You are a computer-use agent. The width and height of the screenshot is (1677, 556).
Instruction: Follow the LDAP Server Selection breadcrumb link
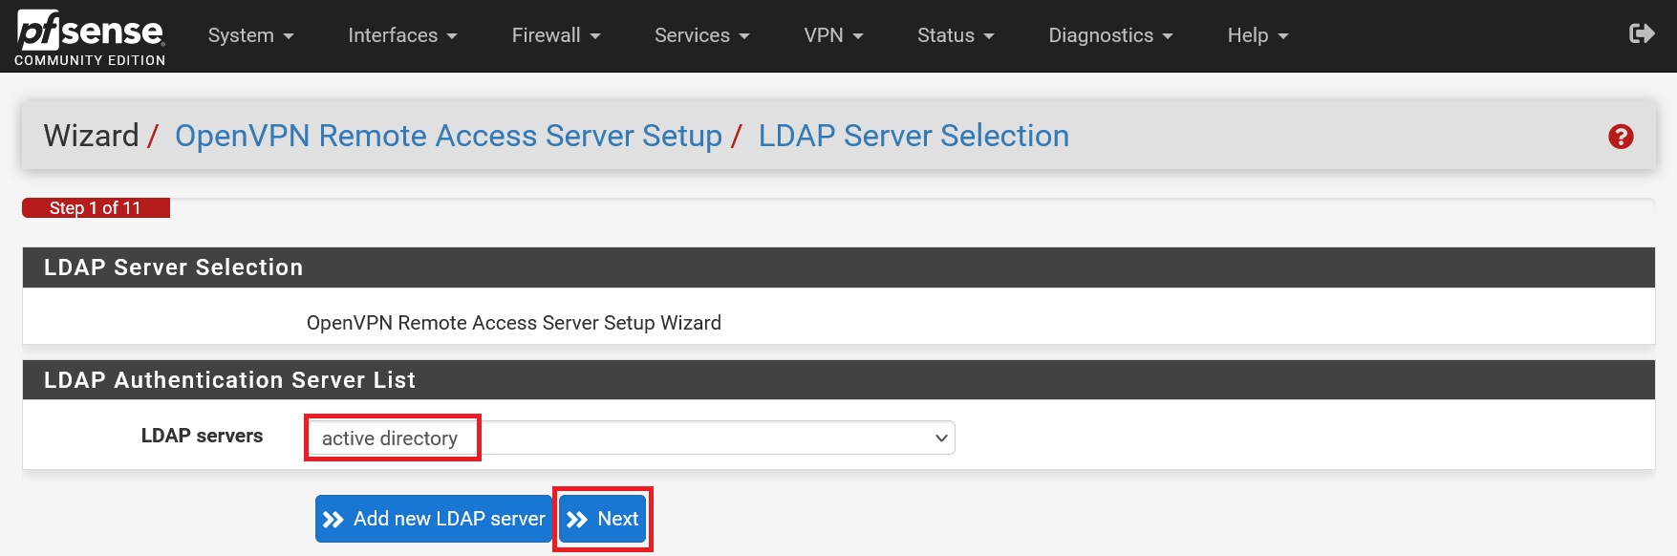(x=914, y=136)
